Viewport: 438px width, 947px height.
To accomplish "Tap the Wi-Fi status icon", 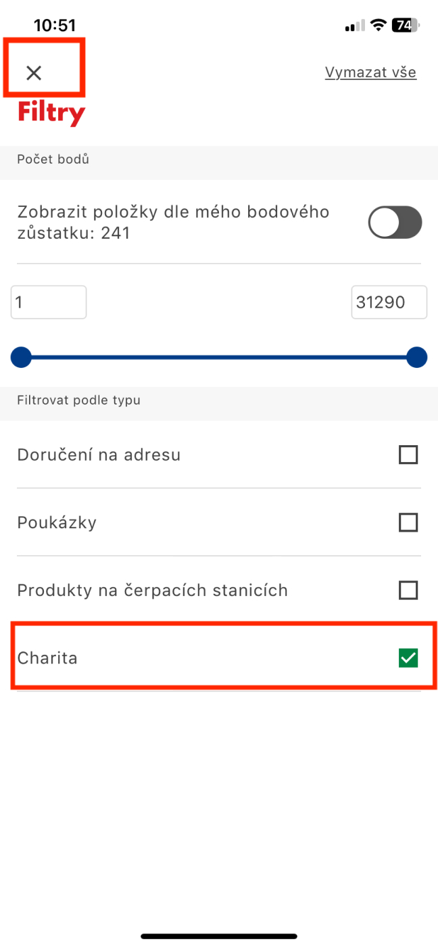I will tap(379, 26).
